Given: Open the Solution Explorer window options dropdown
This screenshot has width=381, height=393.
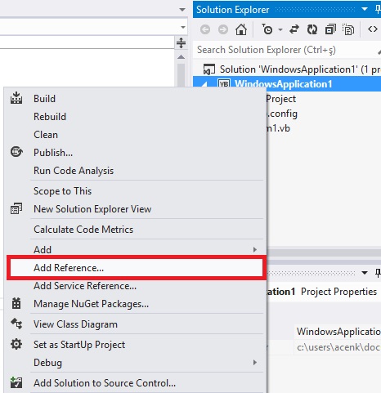Looking at the screenshot, I should coord(365,9).
